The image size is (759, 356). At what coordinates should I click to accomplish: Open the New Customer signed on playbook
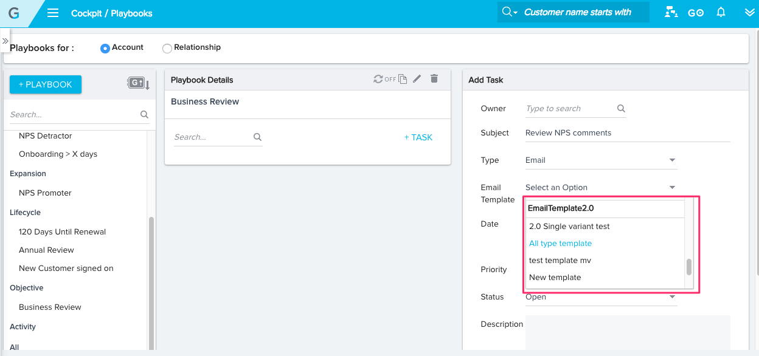click(x=66, y=268)
